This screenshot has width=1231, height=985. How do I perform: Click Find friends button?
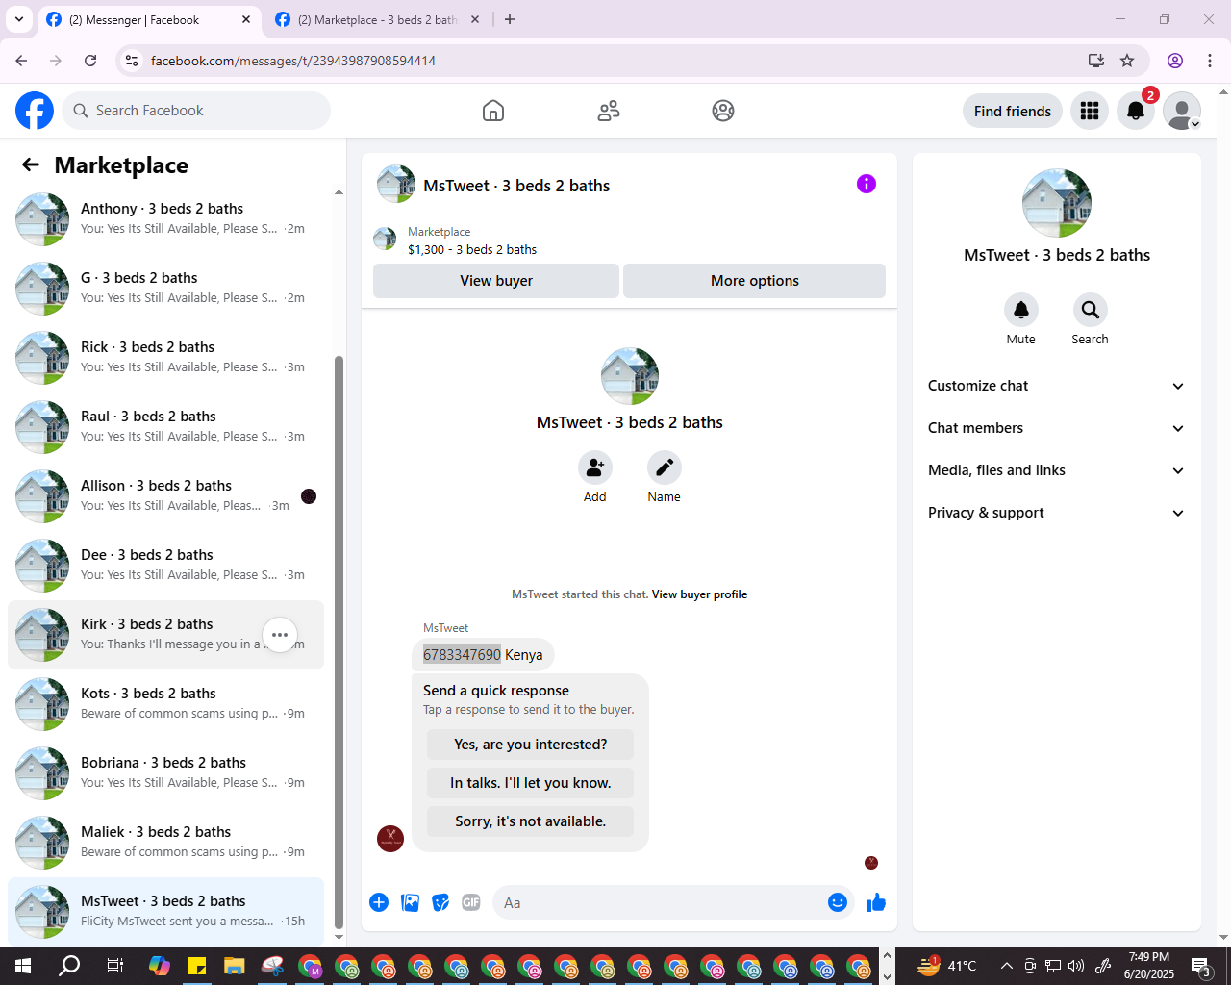coord(1013,111)
